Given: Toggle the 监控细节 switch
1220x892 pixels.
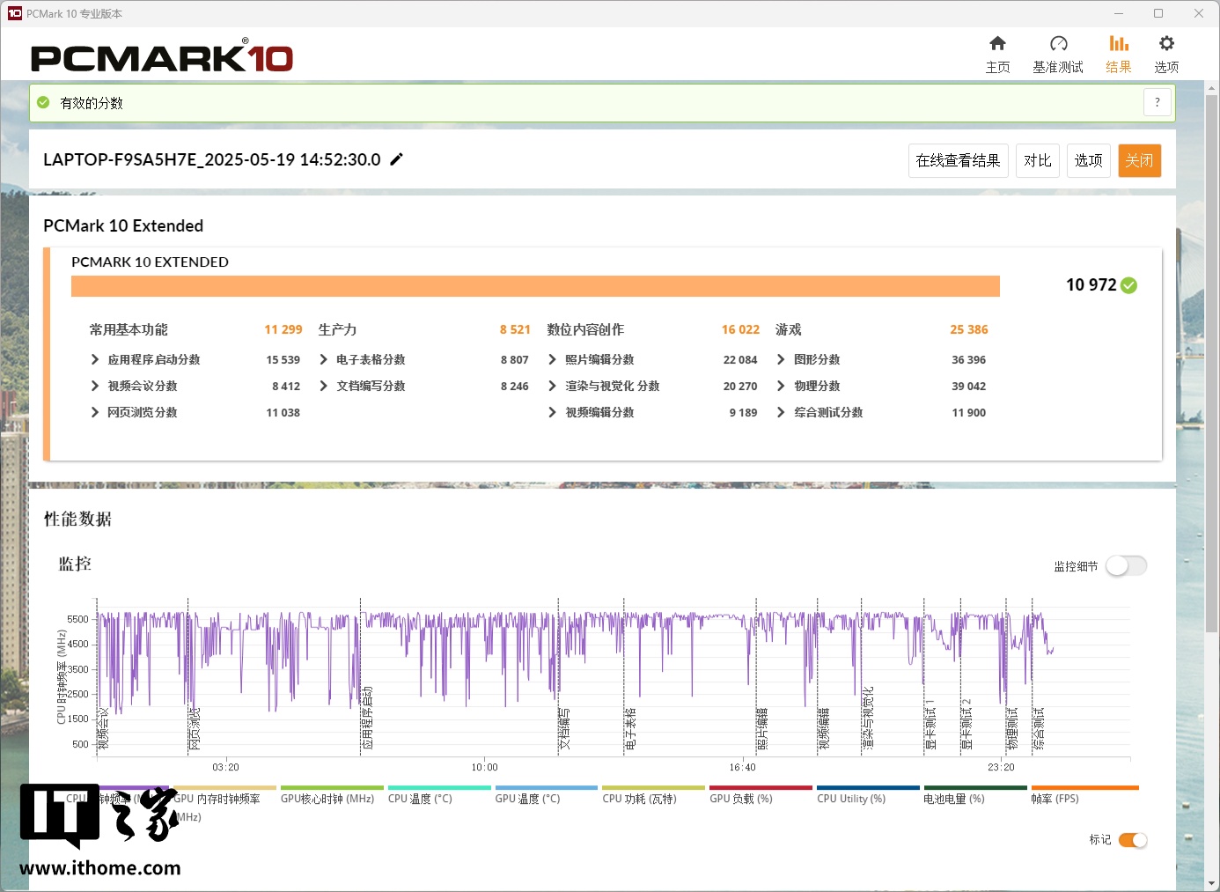Looking at the screenshot, I should (1127, 566).
